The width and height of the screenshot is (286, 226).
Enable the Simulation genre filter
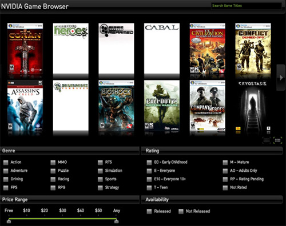point(100,171)
